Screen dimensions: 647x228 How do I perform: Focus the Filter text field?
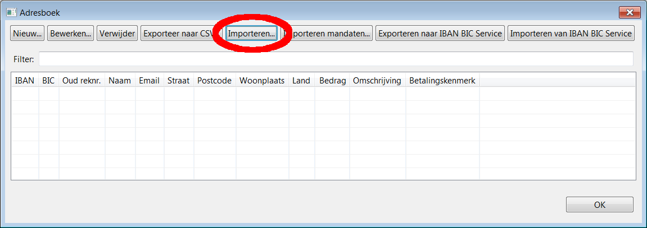click(336, 59)
